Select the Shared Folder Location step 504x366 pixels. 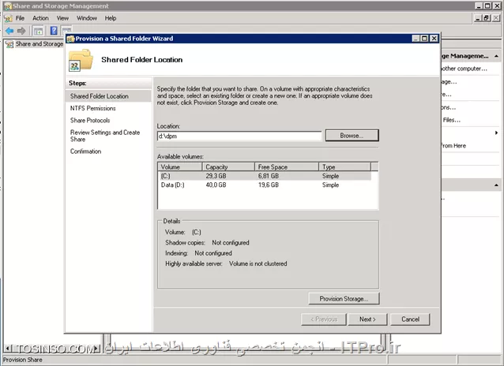pos(108,96)
